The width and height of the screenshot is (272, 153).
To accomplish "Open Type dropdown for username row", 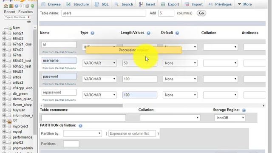I will pos(99,63).
